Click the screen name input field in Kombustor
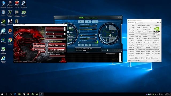The image size is (171, 96). [57, 56]
